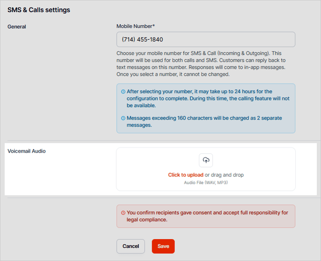Click the red alert icon in the consent notice
The height and width of the screenshot is (261, 321).
coord(123,213)
